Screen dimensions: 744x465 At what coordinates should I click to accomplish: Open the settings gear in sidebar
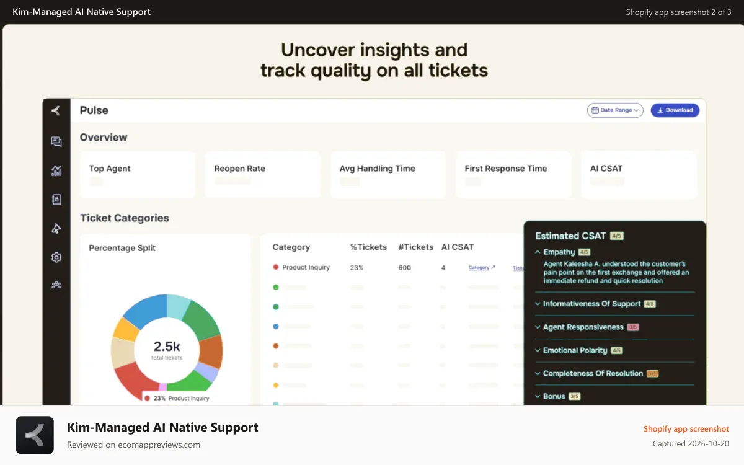56,257
